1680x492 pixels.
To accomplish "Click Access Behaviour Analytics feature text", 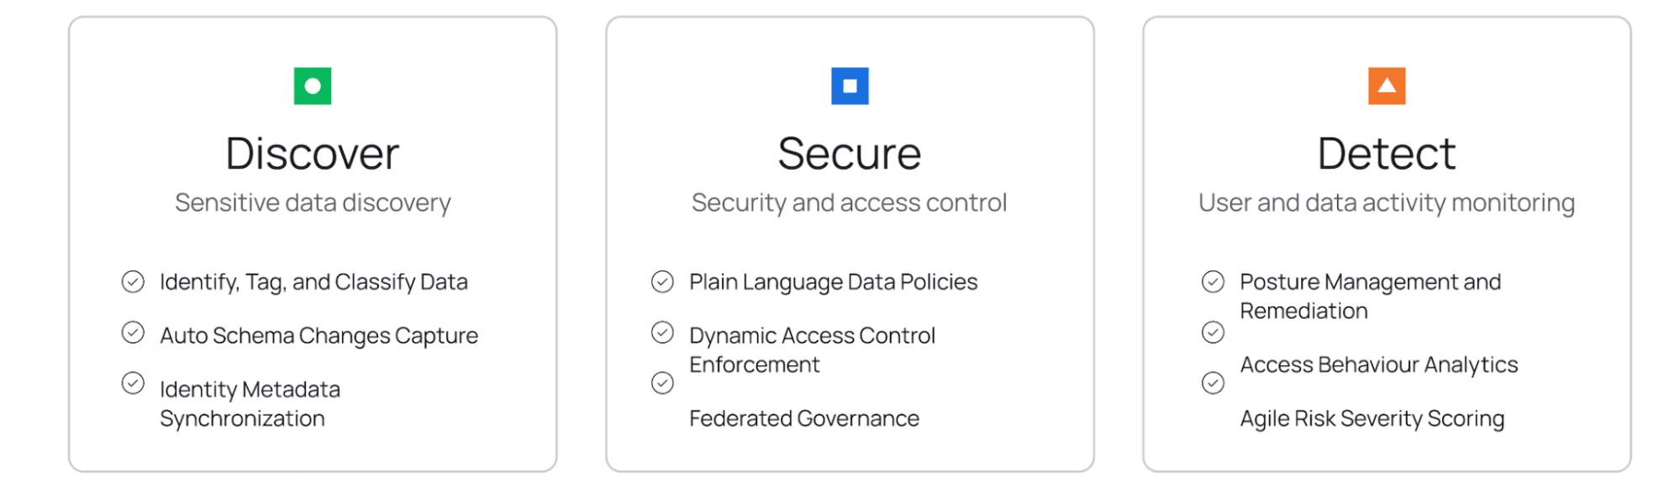I will click(x=1379, y=364).
